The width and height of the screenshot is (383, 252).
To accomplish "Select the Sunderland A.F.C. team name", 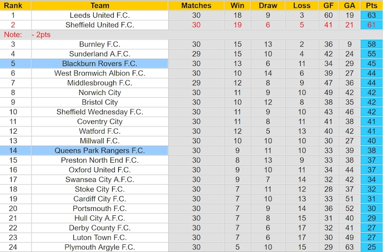I will click(x=100, y=54).
